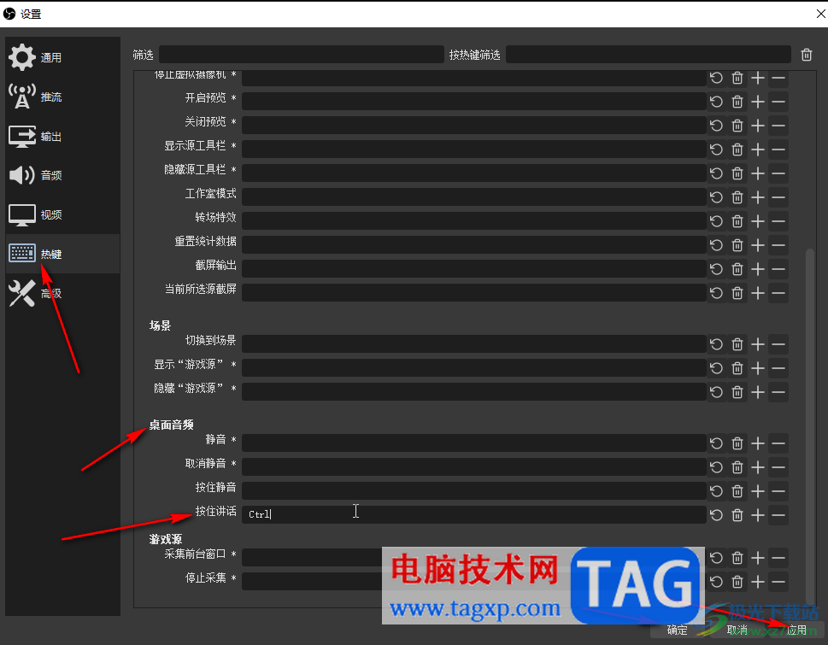This screenshot has height=645, width=828.
Task: Remove the 按住讲话 hotkey row
Action: click(778, 515)
